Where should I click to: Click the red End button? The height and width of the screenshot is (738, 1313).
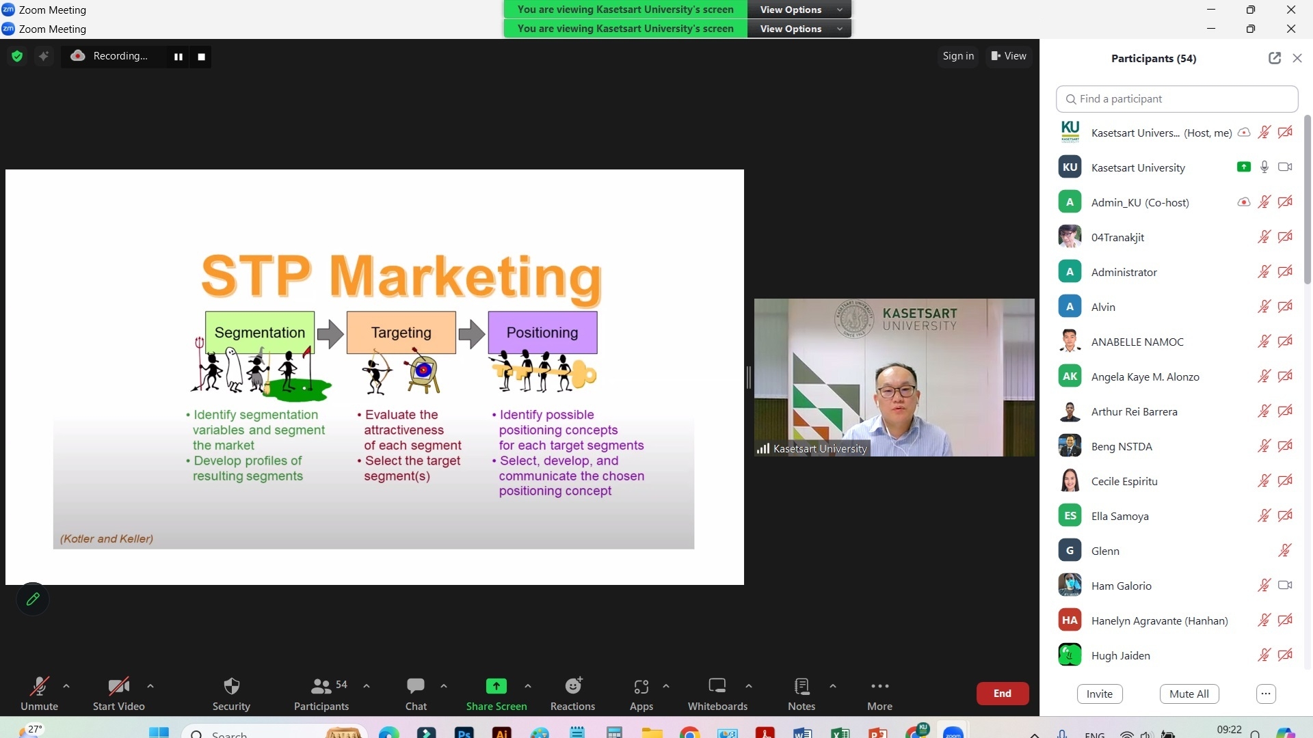[x=1003, y=694]
